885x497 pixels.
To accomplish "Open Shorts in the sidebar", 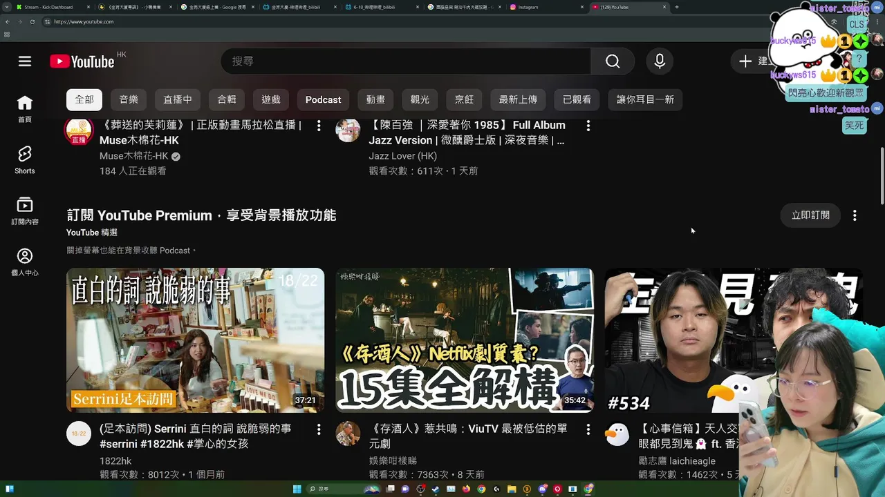I will pyautogui.click(x=25, y=160).
